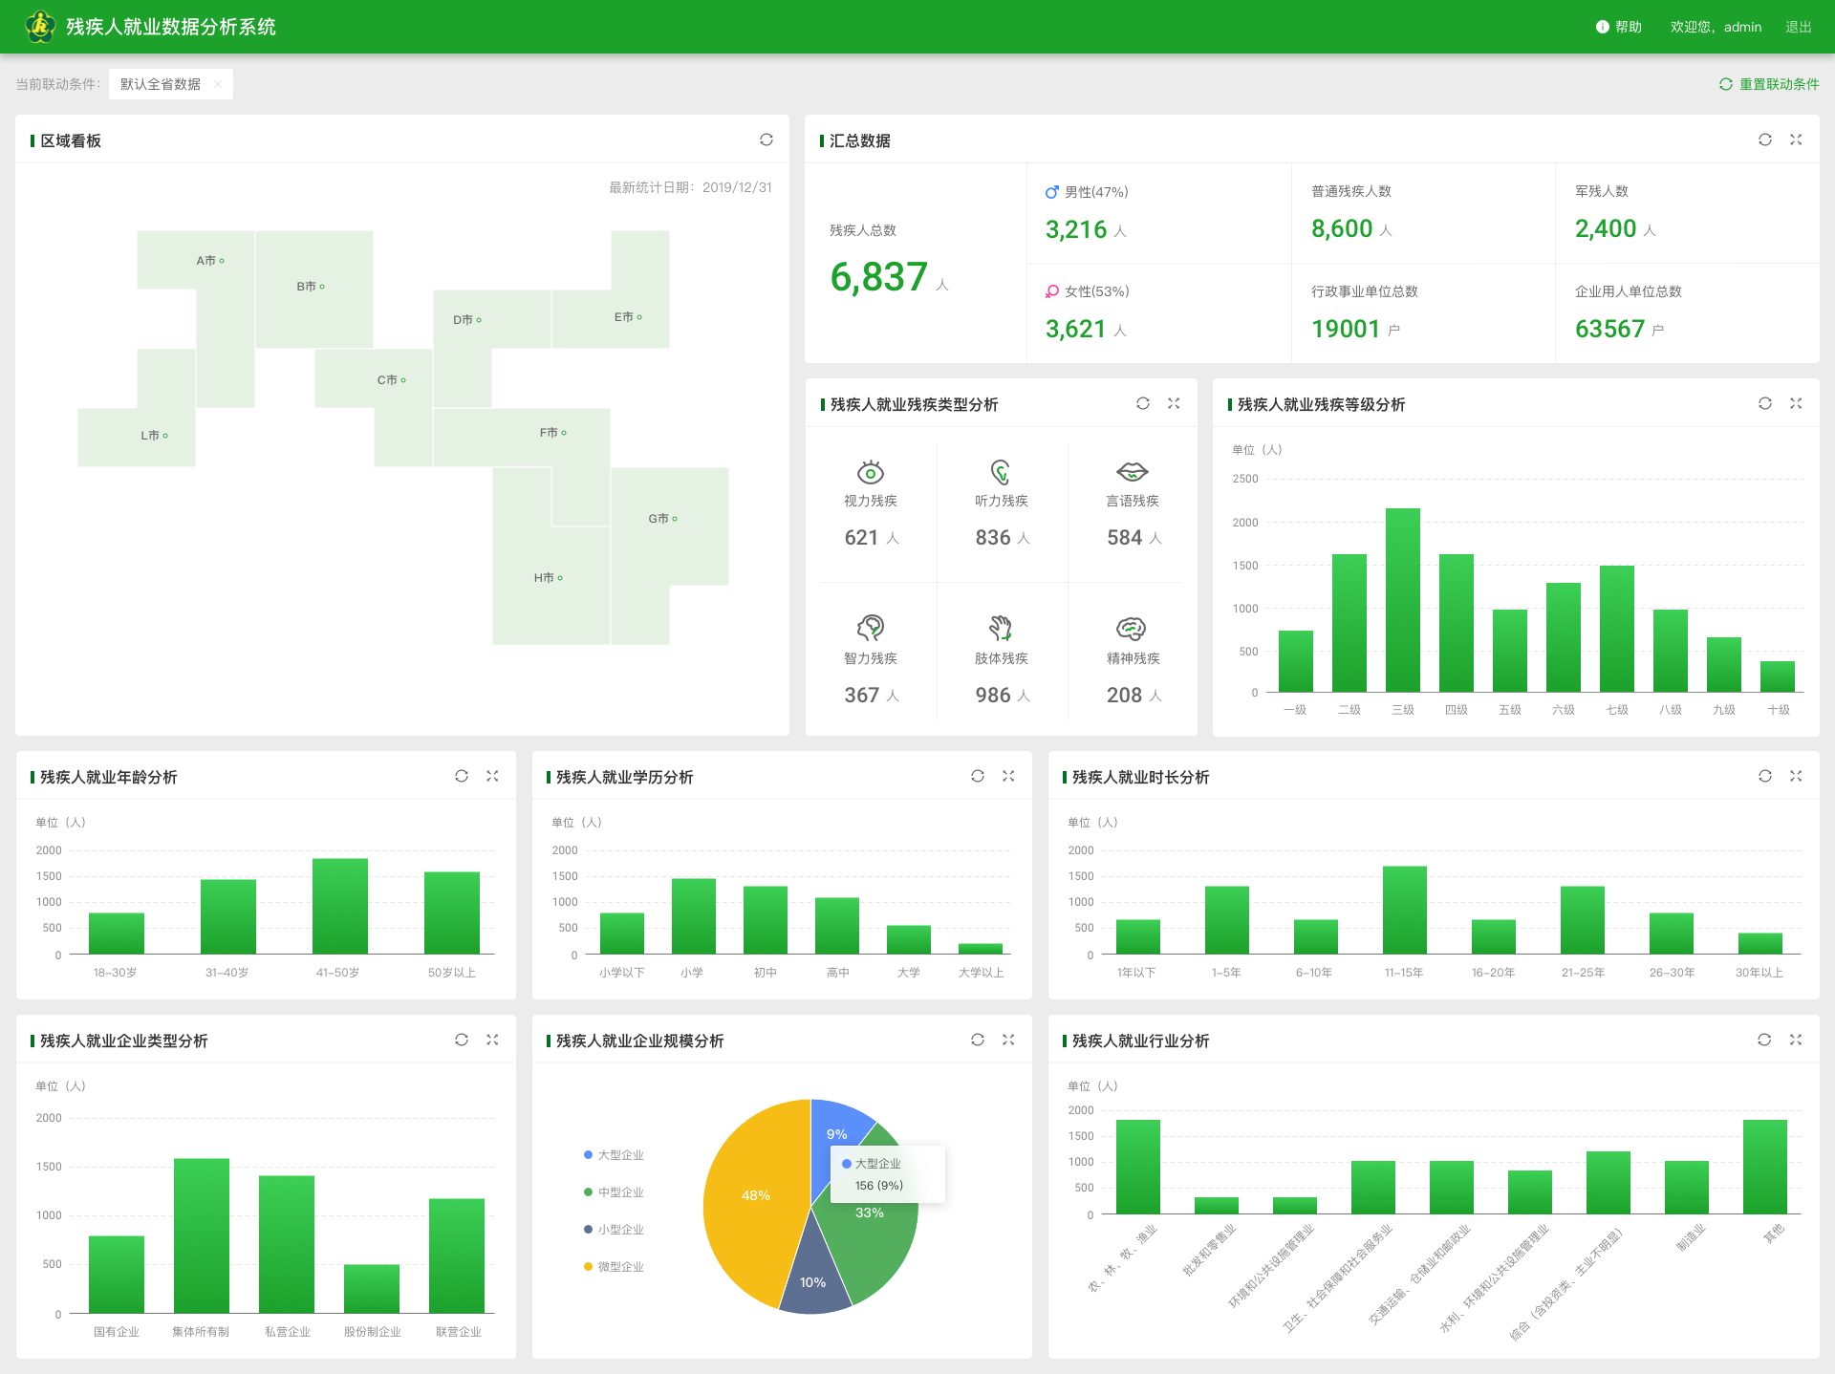Toggle 大型企业 legend item in pie chart
This screenshot has width=1835, height=1374.
click(615, 1155)
